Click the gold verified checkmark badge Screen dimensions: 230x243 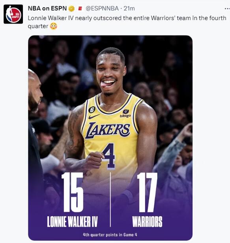pos(71,9)
